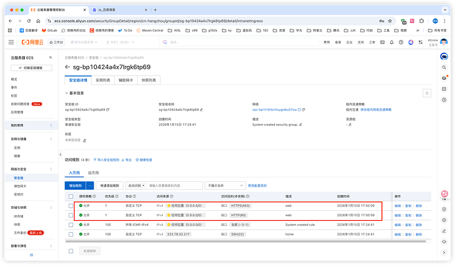
Task: Tick the select-all checkbox beside 批量删除
Action: (x=71, y=251)
